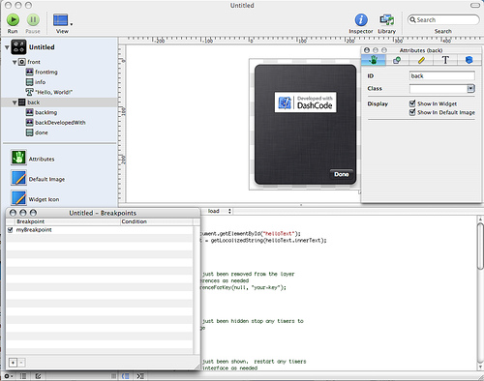The width and height of the screenshot is (484, 381).
Task: Click the Display label in inspector
Action: (378, 103)
